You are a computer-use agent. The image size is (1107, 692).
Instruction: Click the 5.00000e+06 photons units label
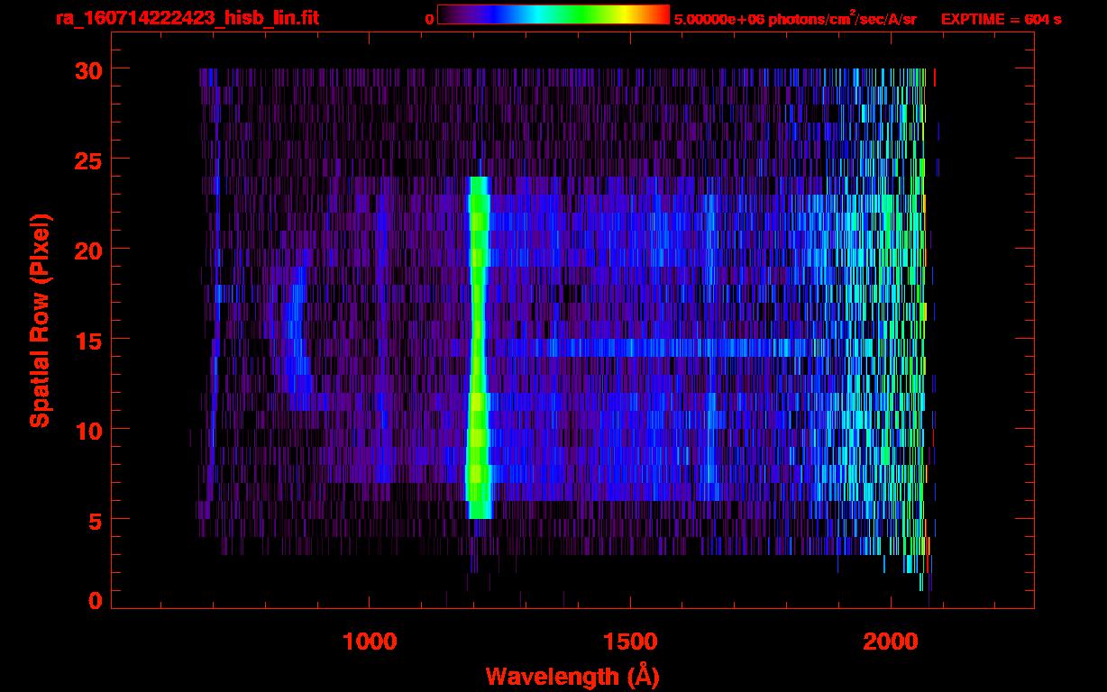click(x=794, y=19)
